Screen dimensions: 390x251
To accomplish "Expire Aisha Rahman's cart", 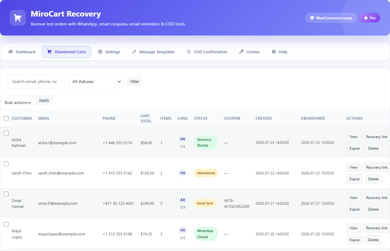I will click(x=354, y=148).
